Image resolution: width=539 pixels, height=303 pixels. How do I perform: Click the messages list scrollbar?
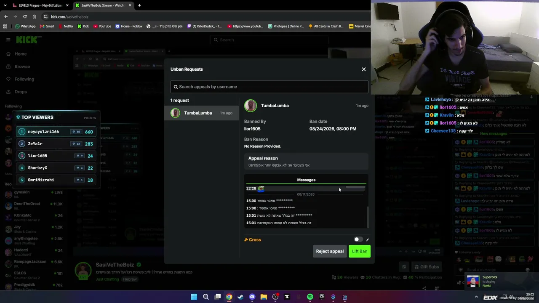[x=368, y=217]
